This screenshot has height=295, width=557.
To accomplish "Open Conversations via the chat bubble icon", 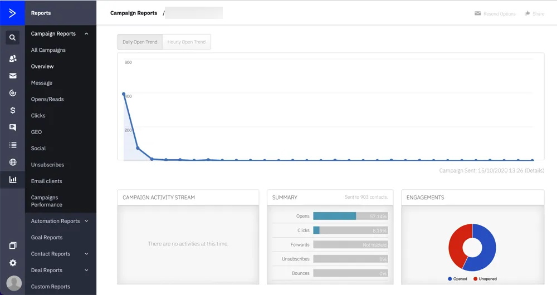I will (12, 127).
